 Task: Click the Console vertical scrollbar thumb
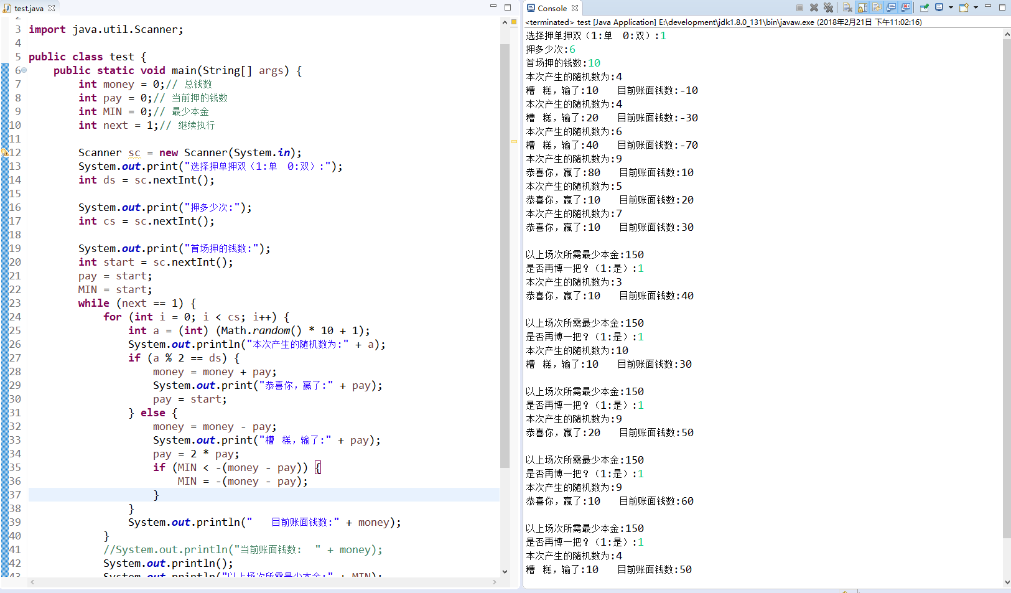[x=1007, y=289]
